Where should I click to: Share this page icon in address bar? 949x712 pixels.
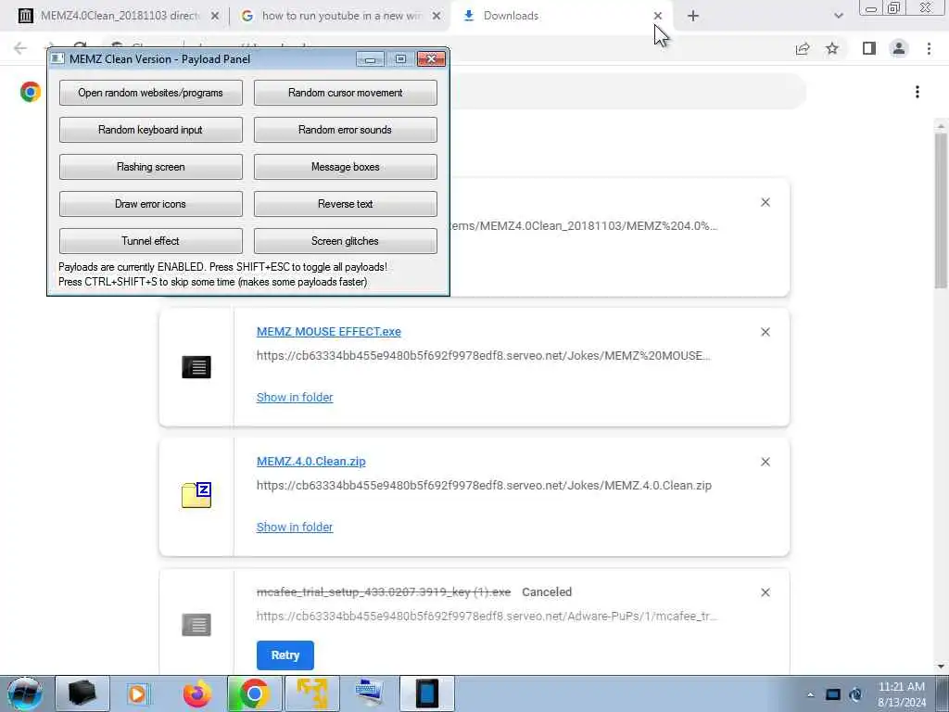tap(803, 48)
